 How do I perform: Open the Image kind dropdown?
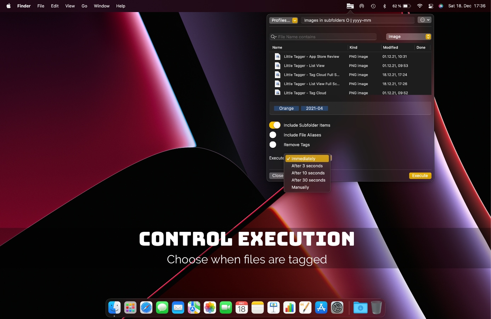pyautogui.click(x=408, y=37)
